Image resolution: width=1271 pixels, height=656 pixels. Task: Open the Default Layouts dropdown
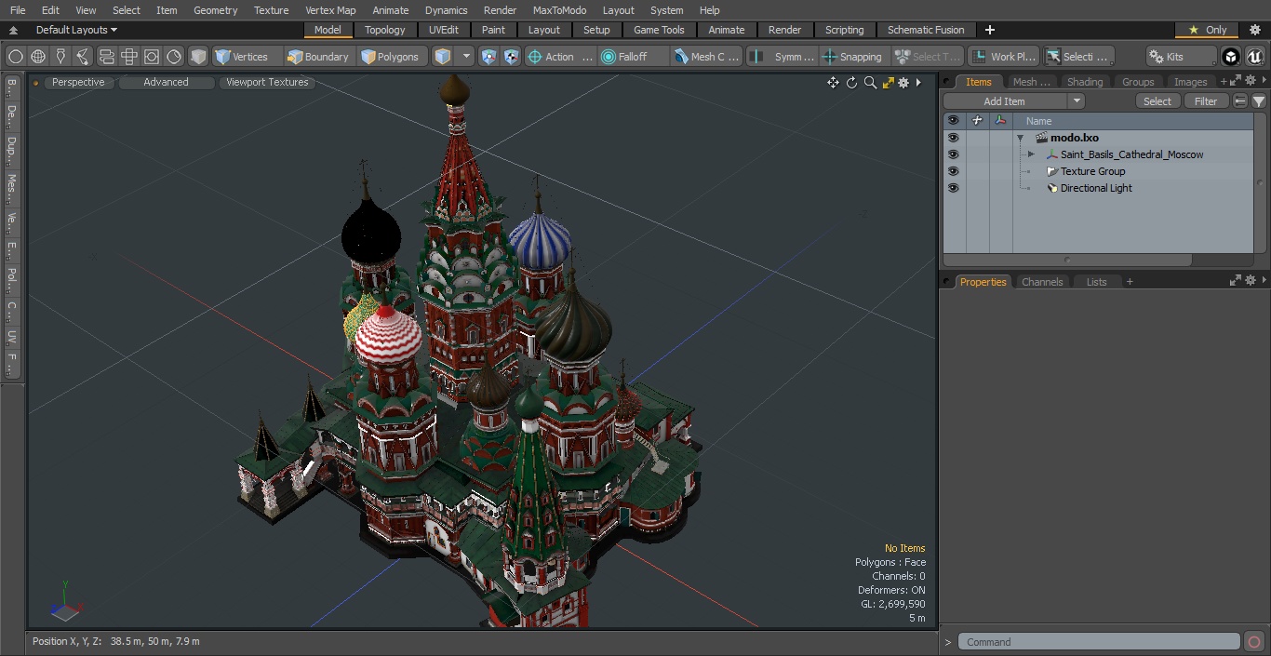(76, 30)
